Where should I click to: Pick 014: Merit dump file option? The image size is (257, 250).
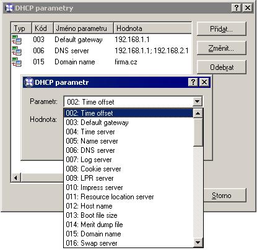click(128, 225)
